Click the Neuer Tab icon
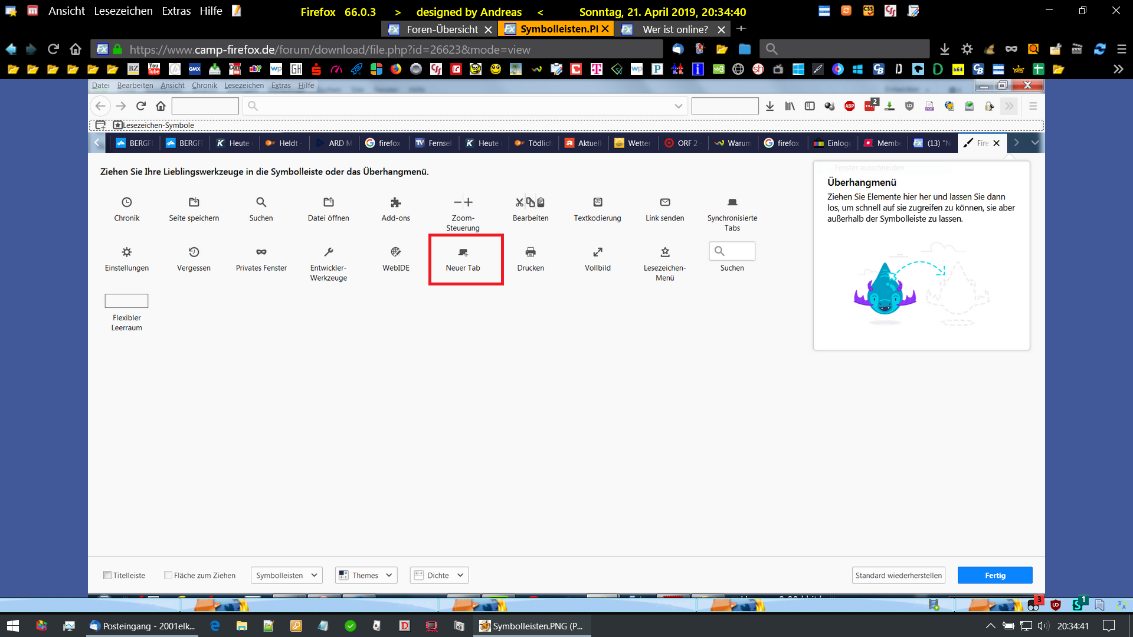 coord(463,252)
